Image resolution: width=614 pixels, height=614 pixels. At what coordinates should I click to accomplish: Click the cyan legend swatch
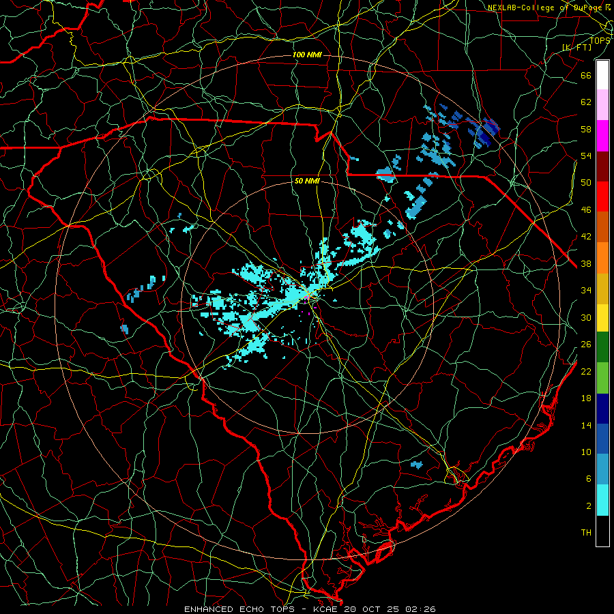coord(602,500)
